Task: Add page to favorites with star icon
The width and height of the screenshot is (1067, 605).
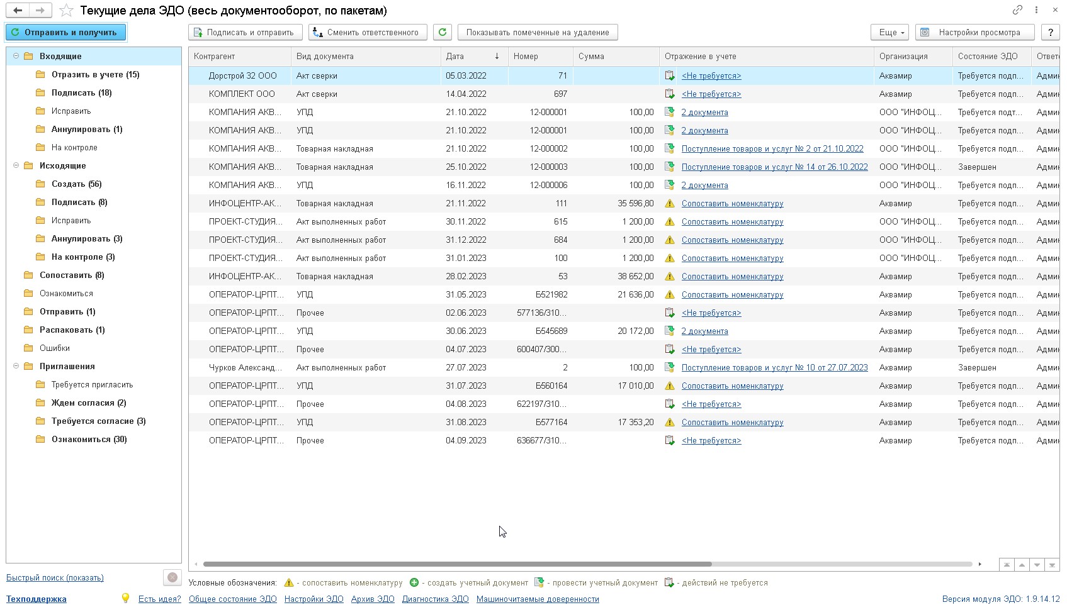Action: tap(66, 10)
